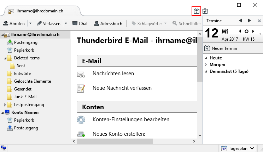The width and height of the screenshot is (263, 152).
Task: Click the Abrufen get-messages button
Action: click(x=14, y=23)
